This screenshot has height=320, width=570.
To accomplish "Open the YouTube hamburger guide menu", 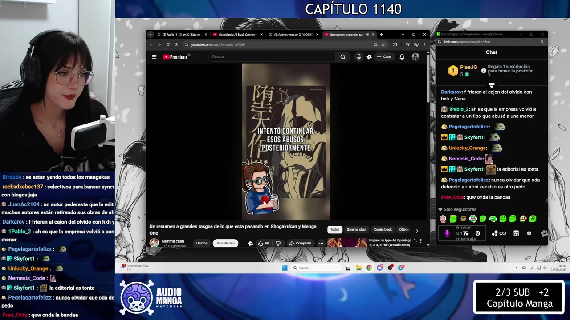I will [154, 57].
